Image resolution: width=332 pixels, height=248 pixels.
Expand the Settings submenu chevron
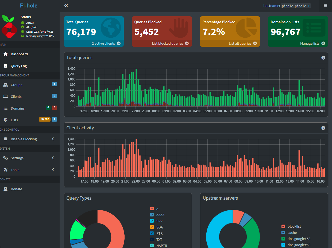pos(53,158)
